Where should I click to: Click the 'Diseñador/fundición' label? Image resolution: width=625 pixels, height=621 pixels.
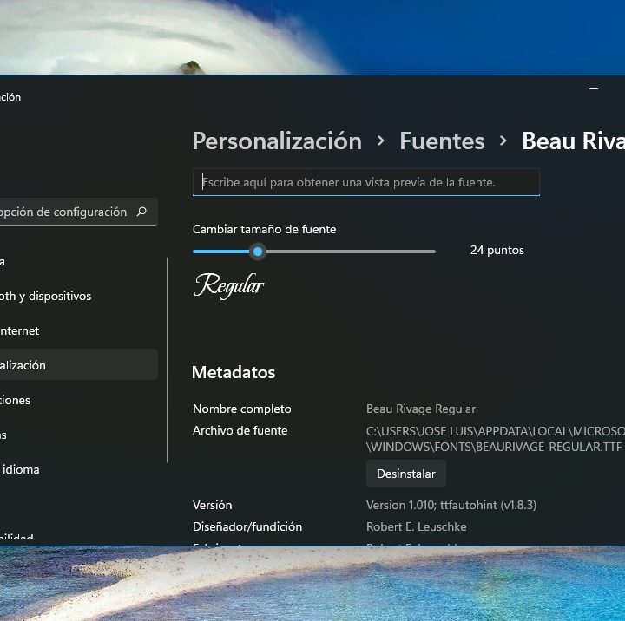[247, 526]
